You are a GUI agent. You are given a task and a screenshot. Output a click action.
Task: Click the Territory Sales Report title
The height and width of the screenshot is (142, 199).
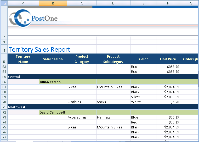pyautogui.click(x=39, y=49)
